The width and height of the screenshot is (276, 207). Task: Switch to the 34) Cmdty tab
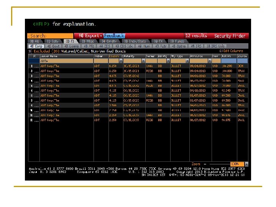pos(109,41)
